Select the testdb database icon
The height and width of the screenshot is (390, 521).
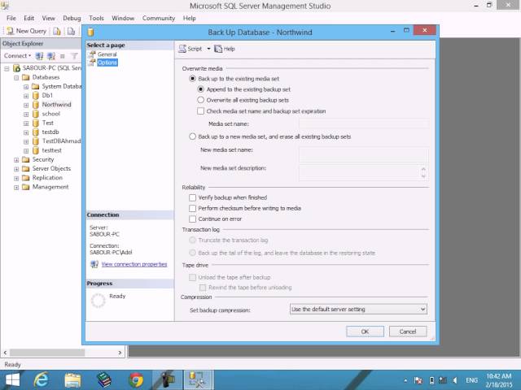[x=36, y=132]
